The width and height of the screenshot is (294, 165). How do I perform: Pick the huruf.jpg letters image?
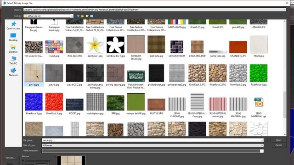[x=54, y=47]
